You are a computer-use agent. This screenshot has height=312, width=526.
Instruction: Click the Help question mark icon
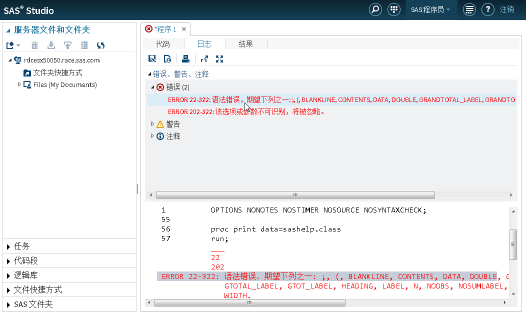tap(487, 9)
